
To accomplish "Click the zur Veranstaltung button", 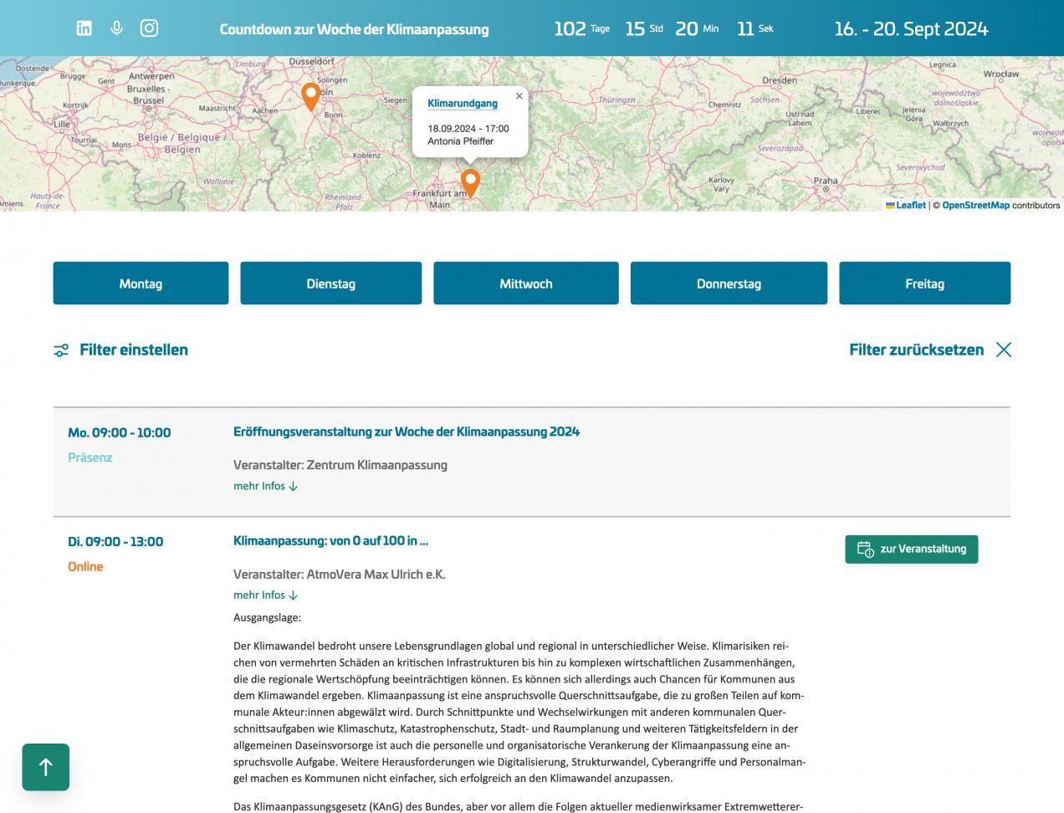I will click(x=911, y=550).
